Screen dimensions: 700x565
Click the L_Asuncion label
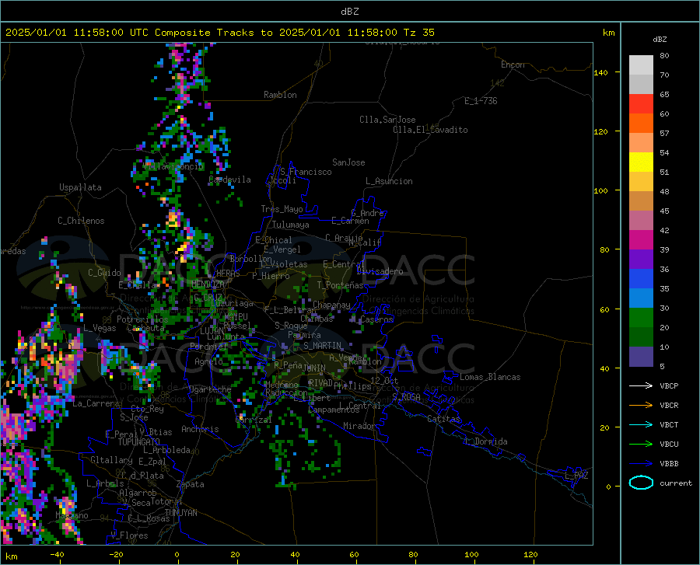coord(389,181)
